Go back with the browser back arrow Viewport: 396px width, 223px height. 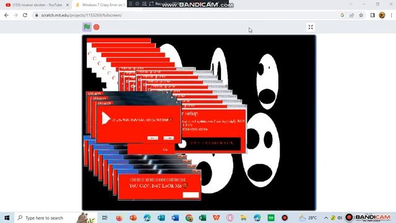pyautogui.click(x=6, y=15)
